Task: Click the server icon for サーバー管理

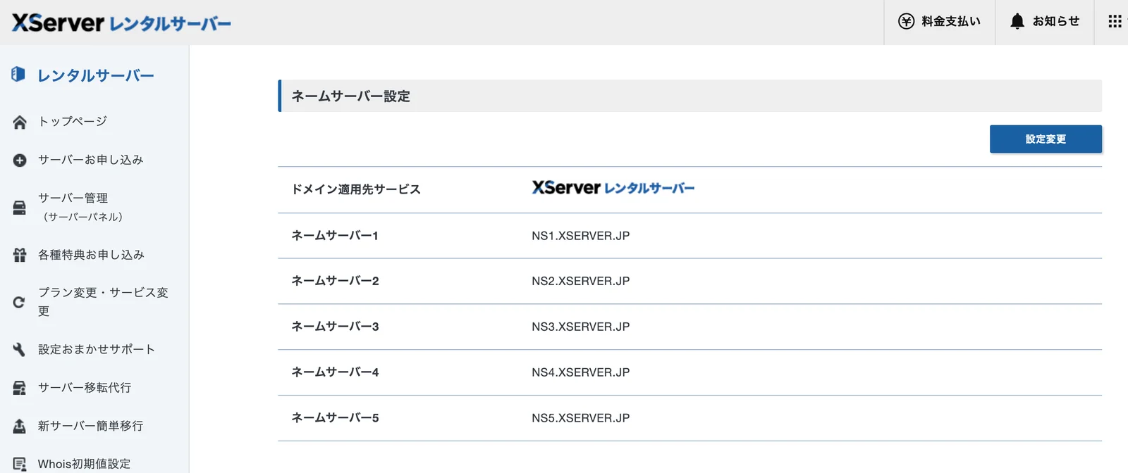Action: coord(20,208)
